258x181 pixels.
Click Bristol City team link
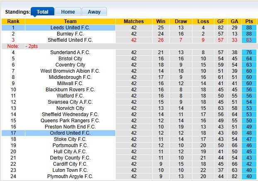[x=70, y=59]
